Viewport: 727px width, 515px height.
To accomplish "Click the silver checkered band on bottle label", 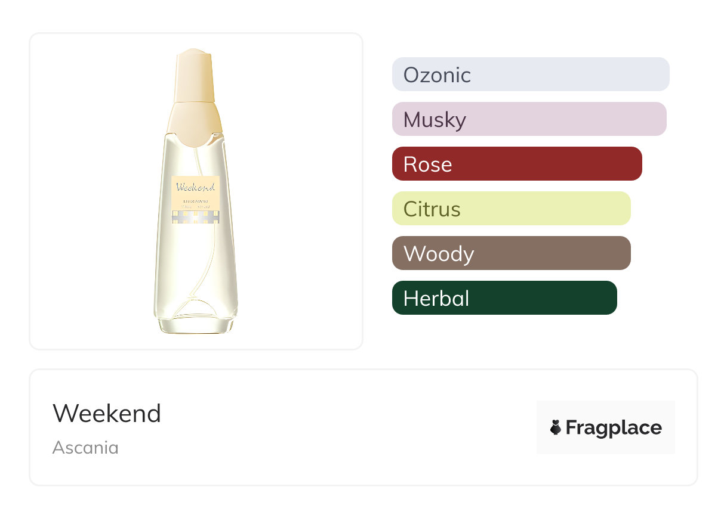I will pyautogui.click(x=196, y=219).
